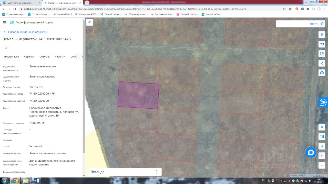
Task: Click the RU language indicator
Action: click(264, 180)
